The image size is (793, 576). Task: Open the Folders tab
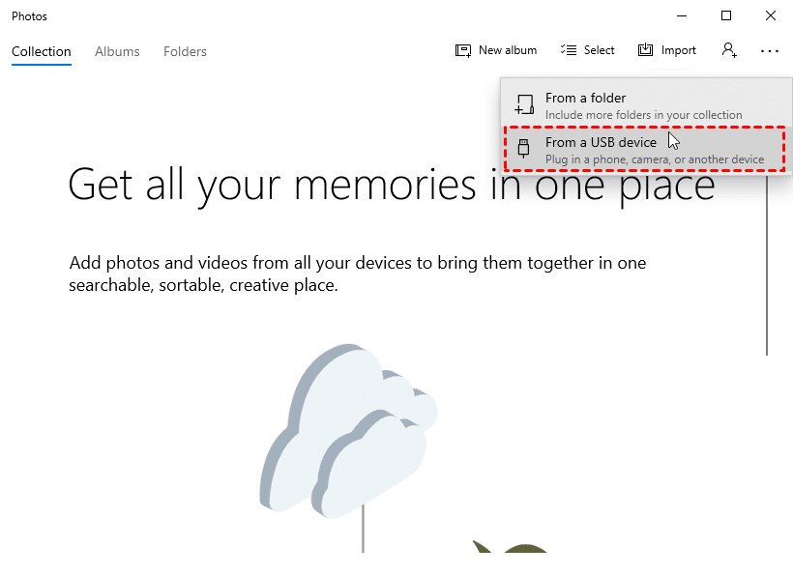(185, 52)
